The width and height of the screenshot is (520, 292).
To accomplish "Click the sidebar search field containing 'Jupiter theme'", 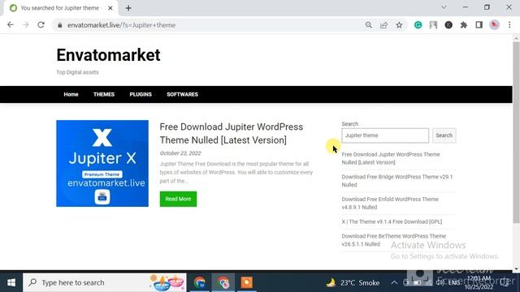I will click(x=385, y=135).
